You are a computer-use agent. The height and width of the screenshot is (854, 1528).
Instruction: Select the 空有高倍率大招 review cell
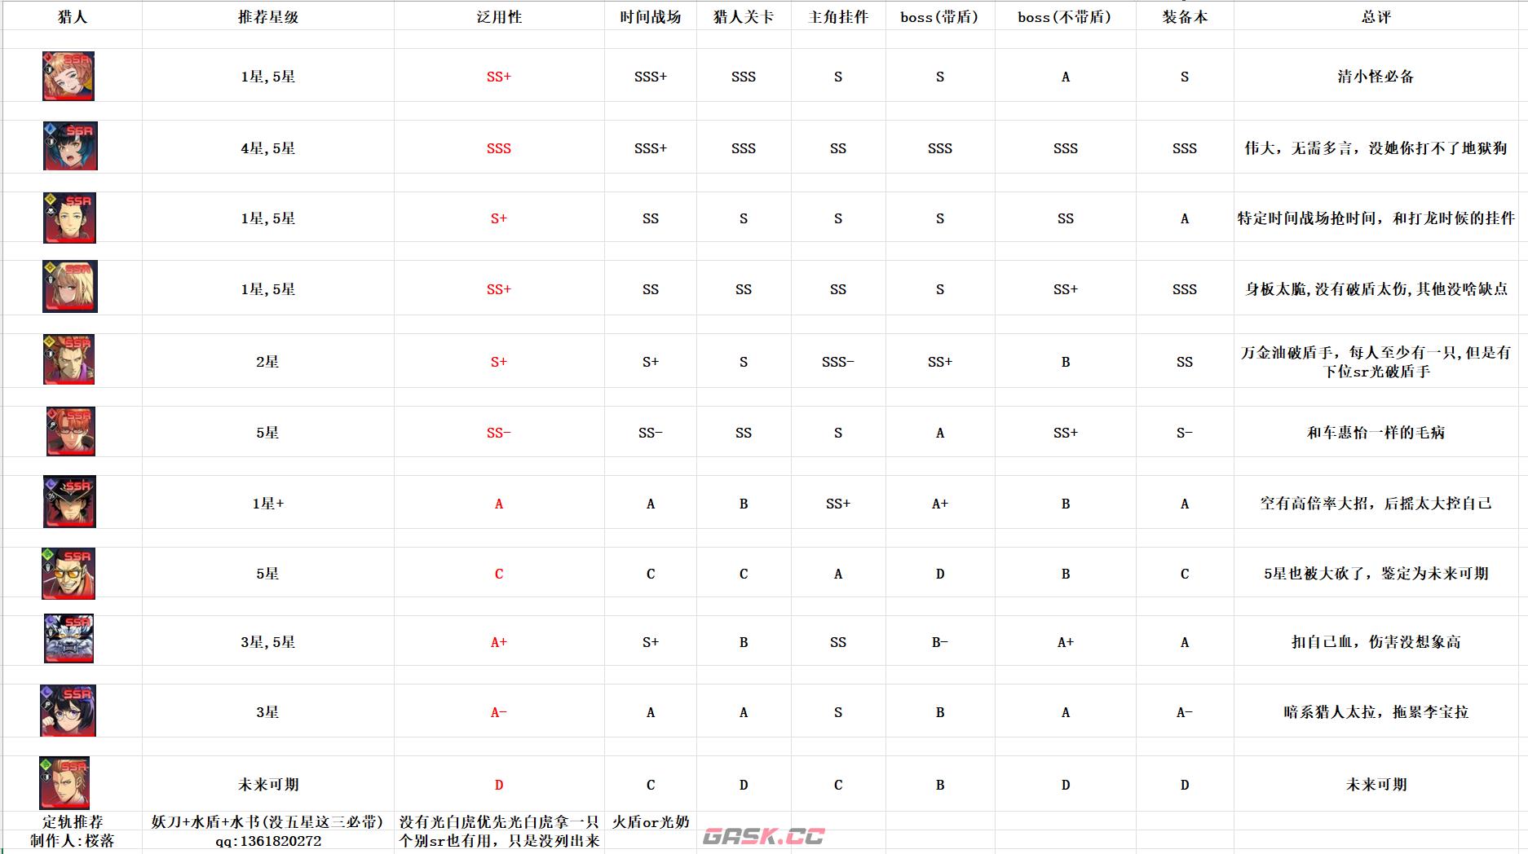point(1376,504)
